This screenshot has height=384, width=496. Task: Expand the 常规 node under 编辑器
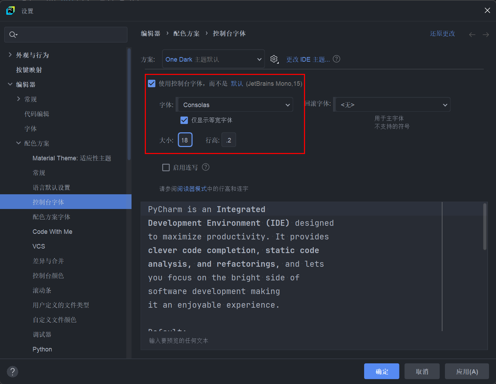[19, 99]
